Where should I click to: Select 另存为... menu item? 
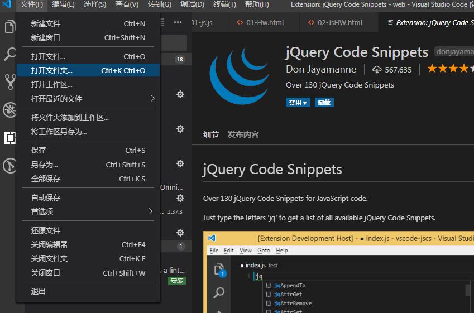(x=88, y=165)
